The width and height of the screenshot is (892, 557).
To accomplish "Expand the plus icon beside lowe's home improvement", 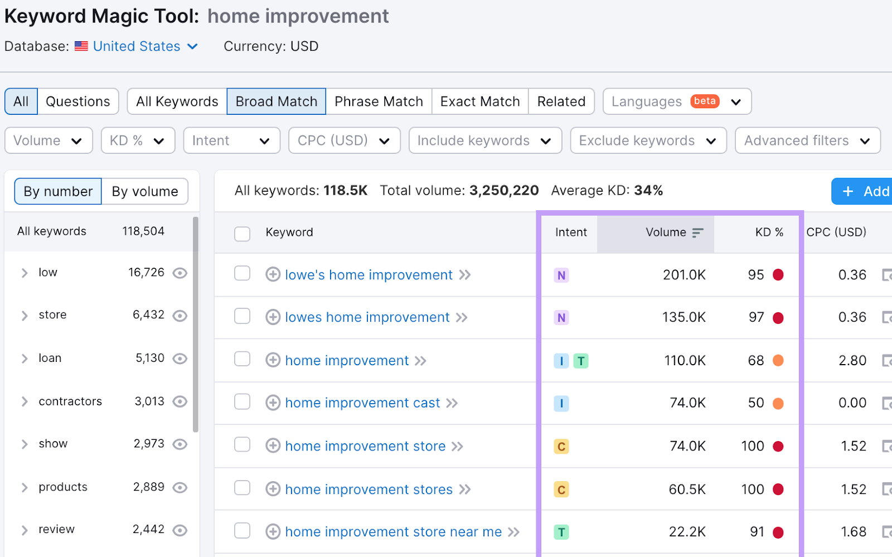I will point(273,274).
